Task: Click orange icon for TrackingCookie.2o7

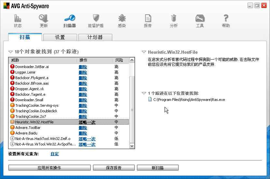Action: click(12, 116)
